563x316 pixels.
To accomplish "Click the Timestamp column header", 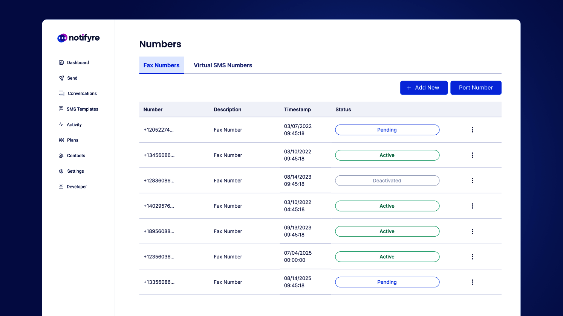I will (297, 109).
